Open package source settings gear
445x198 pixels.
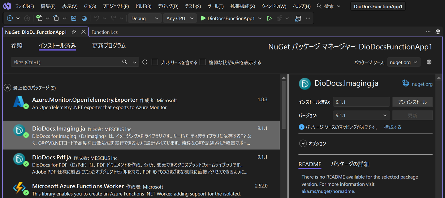pos(429,62)
